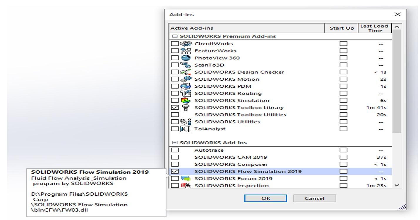
Task: Click the scrollbar down arrow
Action: (x=397, y=185)
